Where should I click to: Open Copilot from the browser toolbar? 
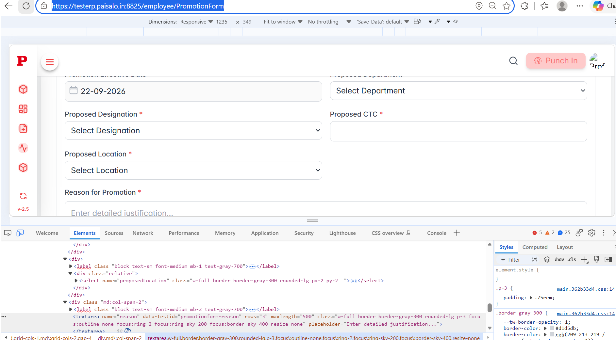point(598,6)
